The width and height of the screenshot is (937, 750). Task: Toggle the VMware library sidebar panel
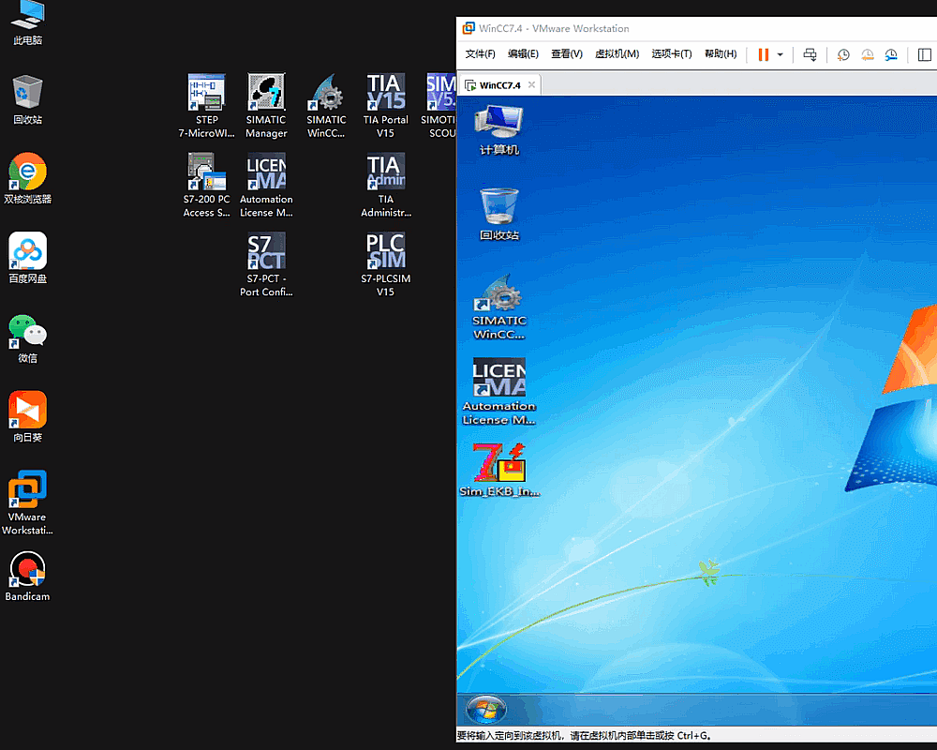[923, 54]
